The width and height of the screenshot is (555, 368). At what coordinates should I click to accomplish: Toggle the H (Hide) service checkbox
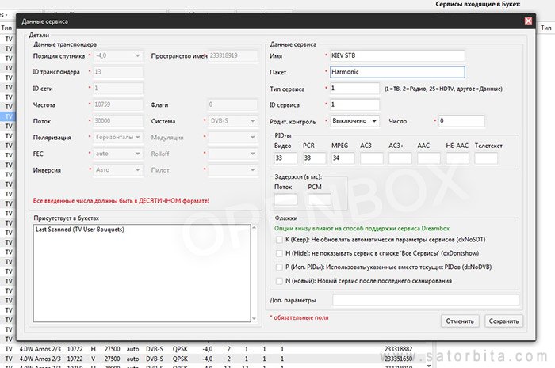pyautogui.click(x=278, y=253)
